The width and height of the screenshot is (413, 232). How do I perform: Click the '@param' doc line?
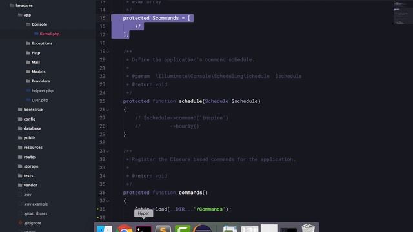tap(214, 76)
